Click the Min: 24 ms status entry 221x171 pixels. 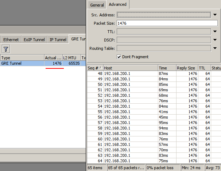click(x=193, y=168)
